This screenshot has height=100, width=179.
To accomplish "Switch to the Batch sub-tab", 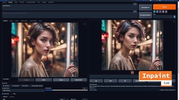I will tap(40, 21).
